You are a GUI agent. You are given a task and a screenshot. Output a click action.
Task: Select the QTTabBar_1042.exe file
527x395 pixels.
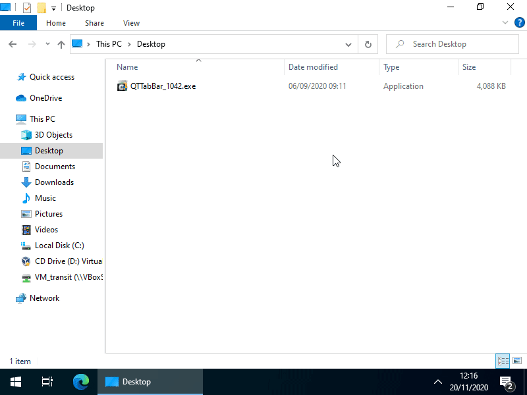pyautogui.click(x=163, y=86)
